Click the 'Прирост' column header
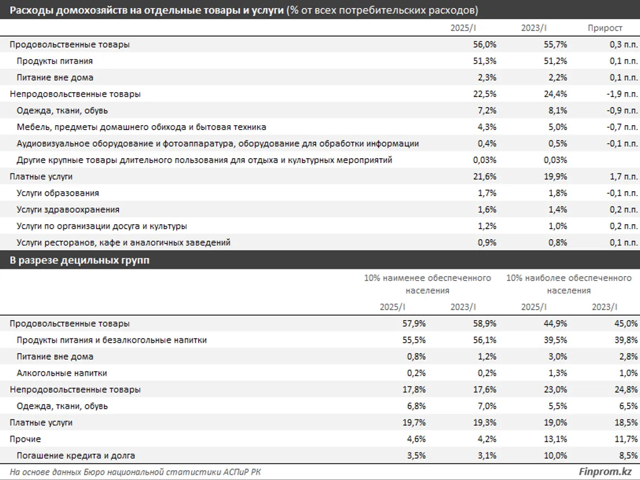The height and width of the screenshot is (480, 640). 605,28
